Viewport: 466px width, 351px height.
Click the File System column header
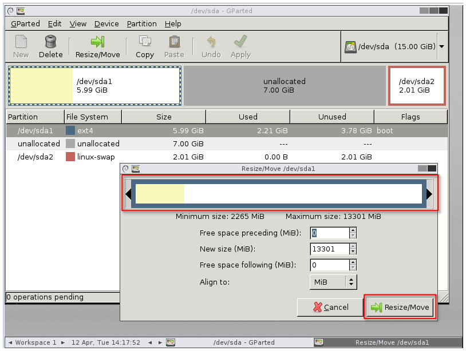(x=93, y=117)
